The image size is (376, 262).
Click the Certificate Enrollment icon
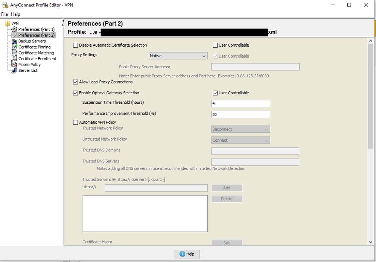(14, 59)
